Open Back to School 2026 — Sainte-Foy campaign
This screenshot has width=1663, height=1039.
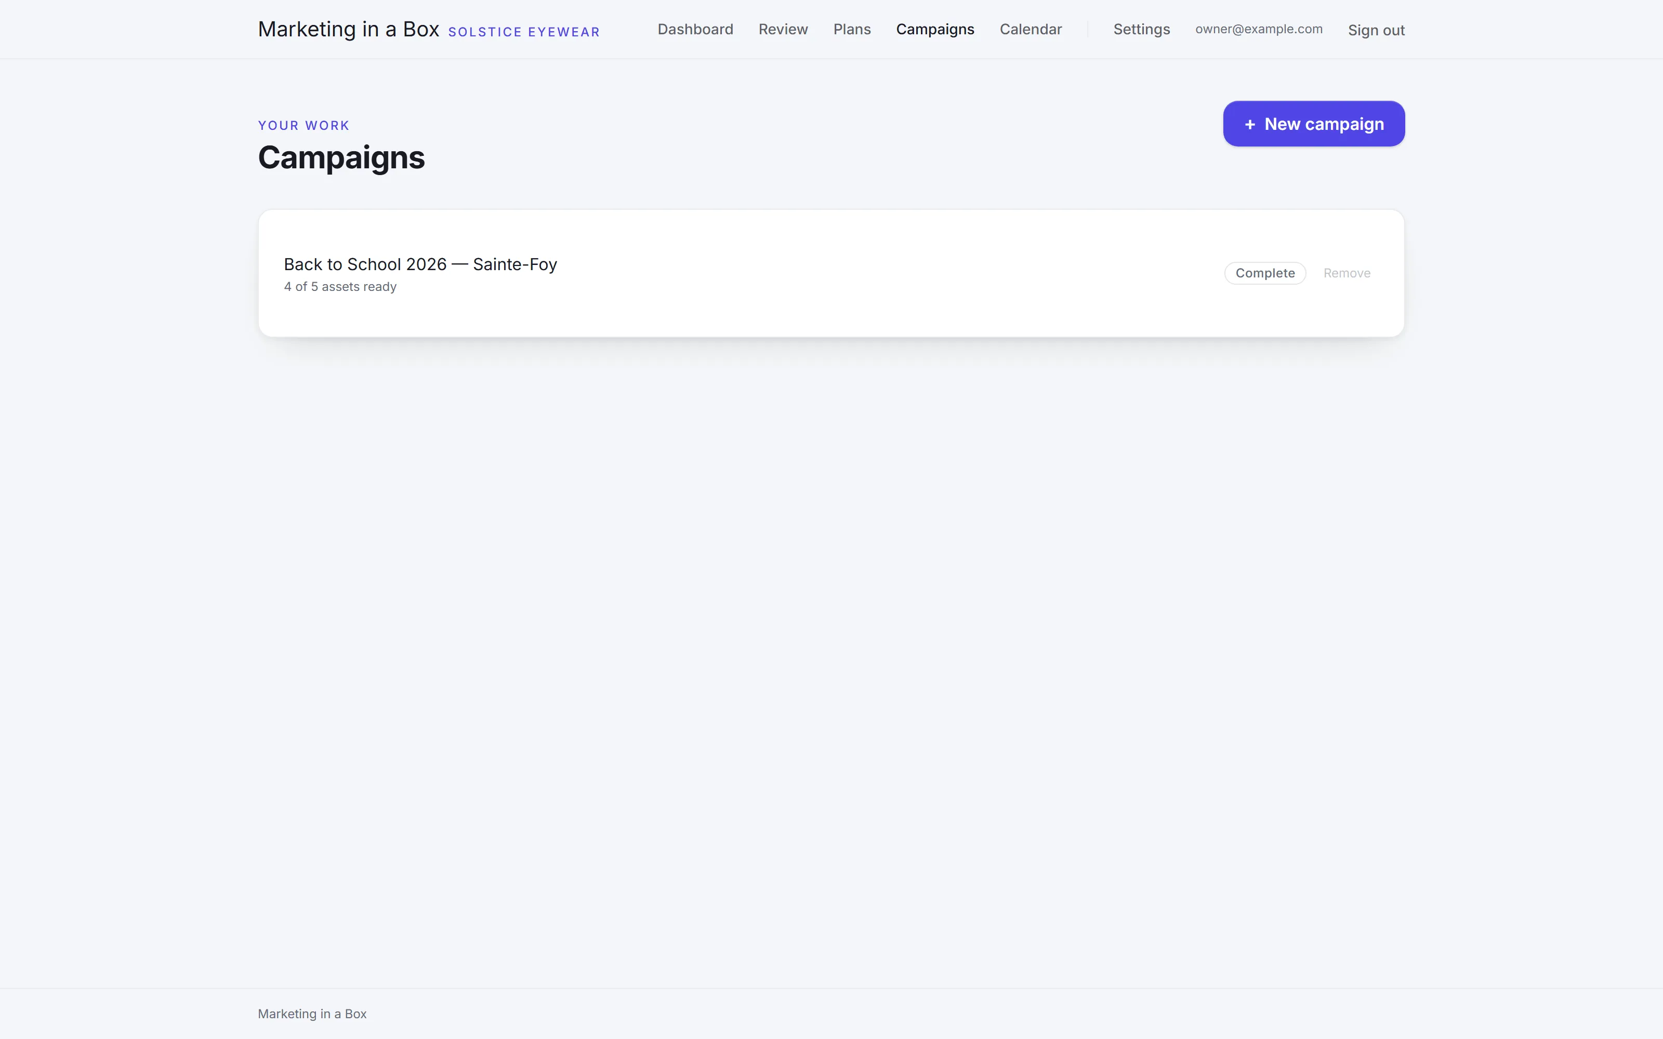click(x=420, y=264)
